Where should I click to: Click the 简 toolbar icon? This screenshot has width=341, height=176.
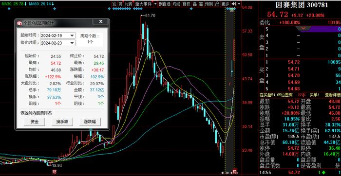(120, 4)
